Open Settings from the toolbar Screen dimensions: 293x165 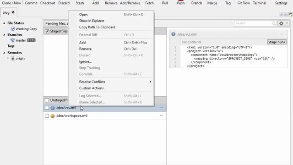coord(281,3)
